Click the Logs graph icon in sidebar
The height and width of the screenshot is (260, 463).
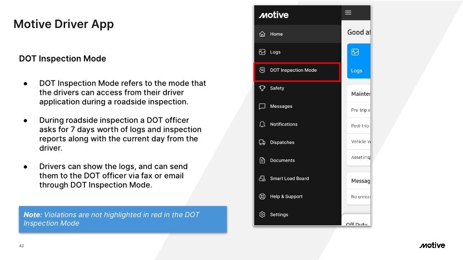pyautogui.click(x=262, y=52)
